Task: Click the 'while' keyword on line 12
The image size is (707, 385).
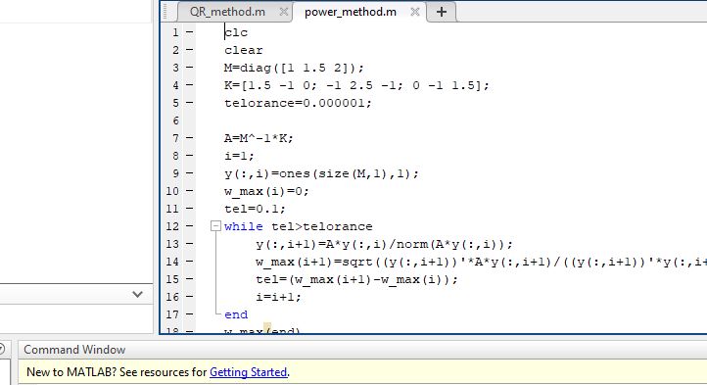Action: 244,226
